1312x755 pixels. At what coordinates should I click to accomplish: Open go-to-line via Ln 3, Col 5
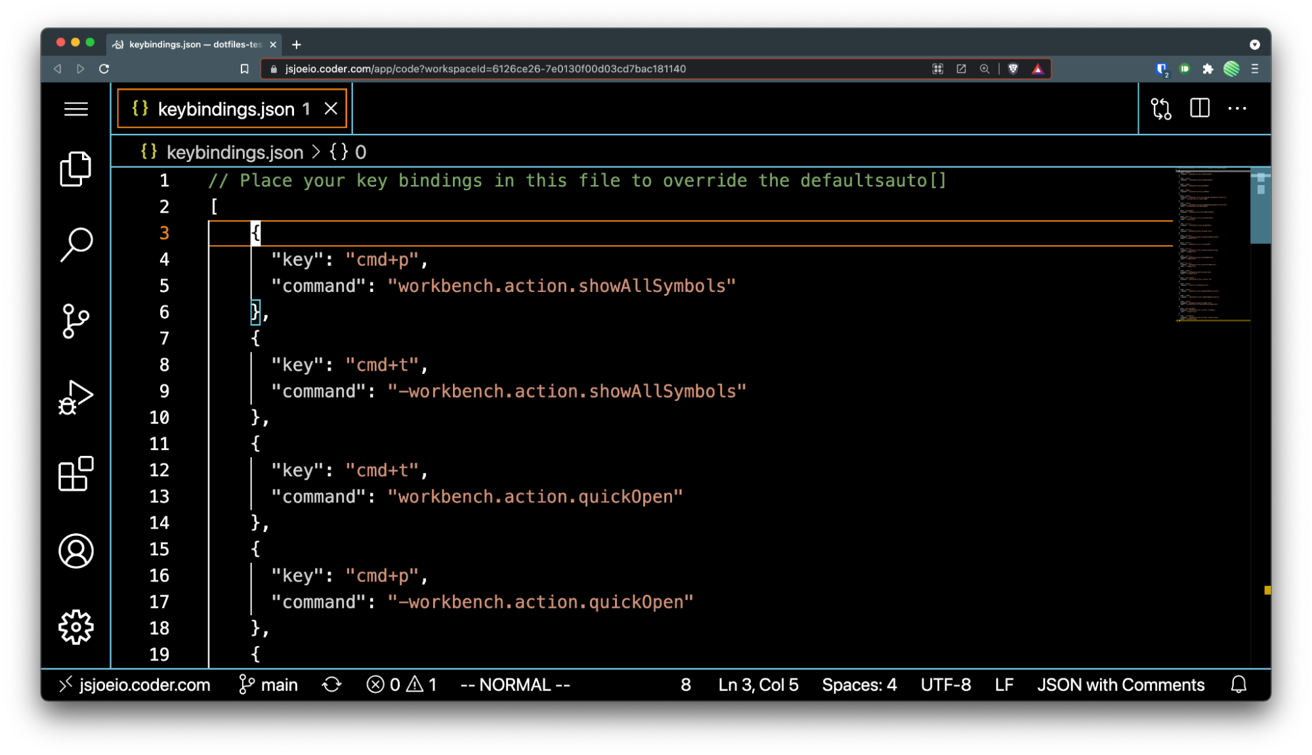(757, 685)
